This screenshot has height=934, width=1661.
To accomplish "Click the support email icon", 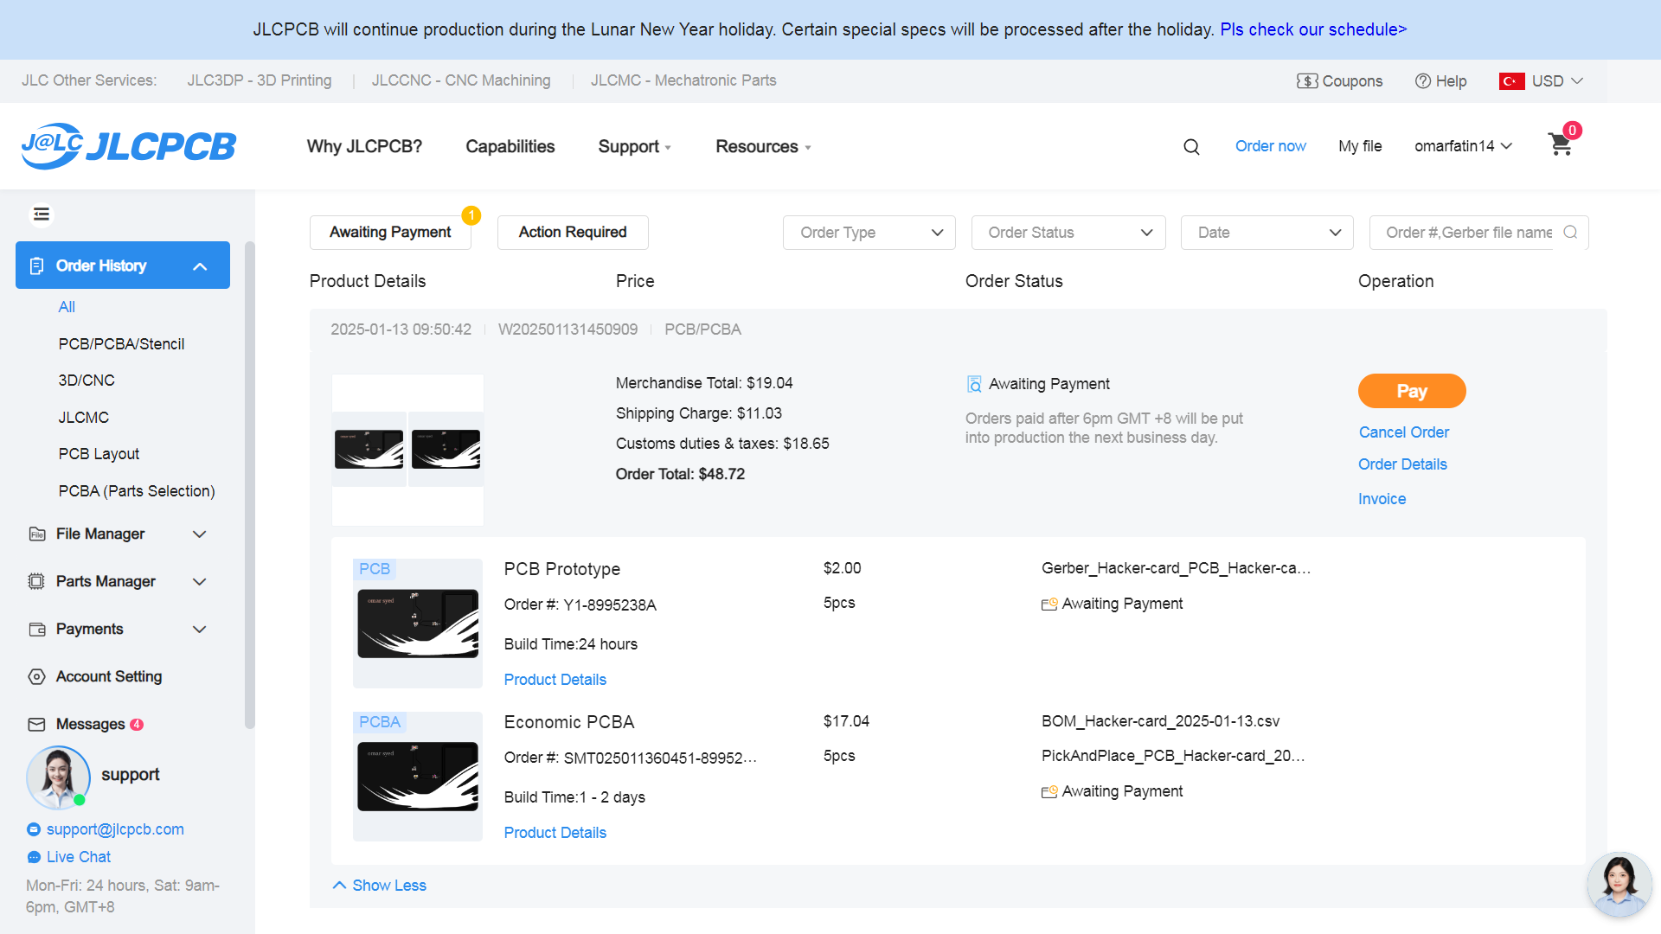I will click(34, 830).
